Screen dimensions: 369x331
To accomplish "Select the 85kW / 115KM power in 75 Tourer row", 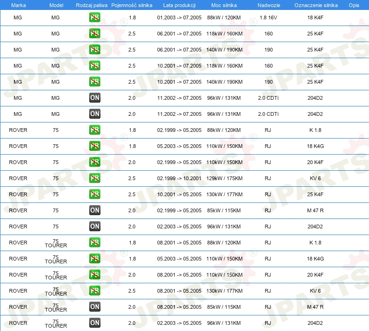I will coord(224,307).
